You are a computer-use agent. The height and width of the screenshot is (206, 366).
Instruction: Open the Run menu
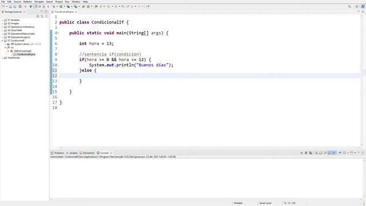click(67, 2)
